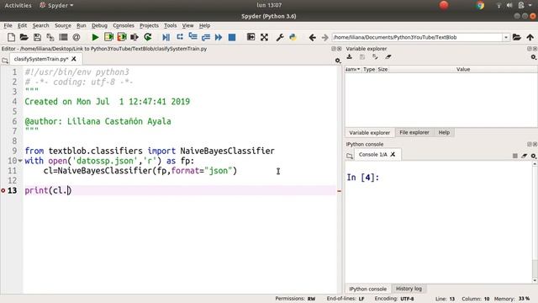Screen dimensions: 538x303
Task: Stop the current console command
Action: (515, 156)
